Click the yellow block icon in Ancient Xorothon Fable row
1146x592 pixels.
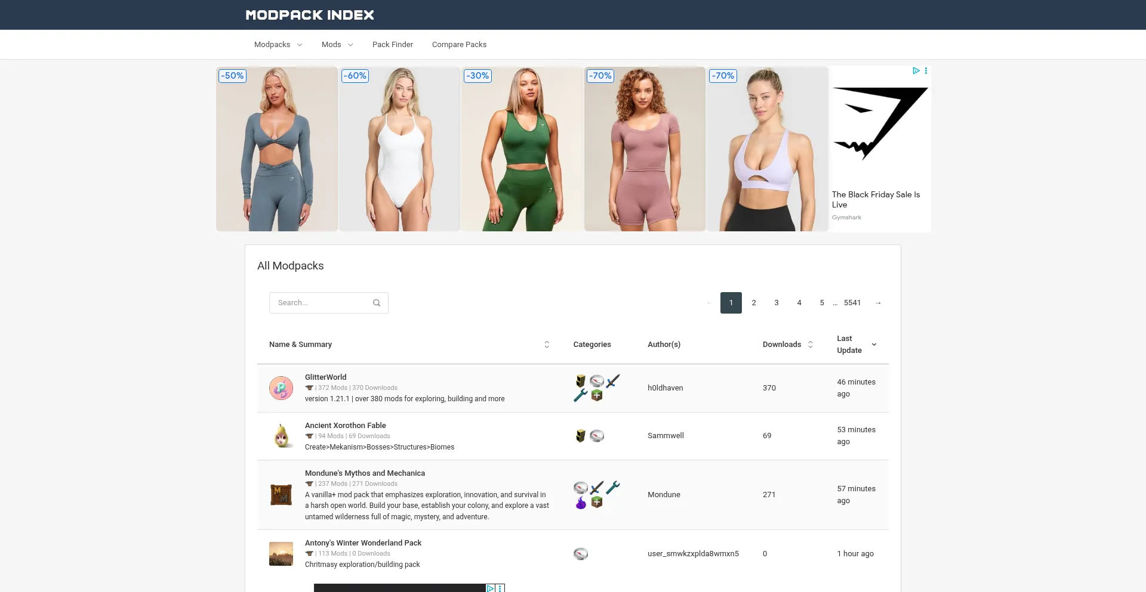coord(580,436)
